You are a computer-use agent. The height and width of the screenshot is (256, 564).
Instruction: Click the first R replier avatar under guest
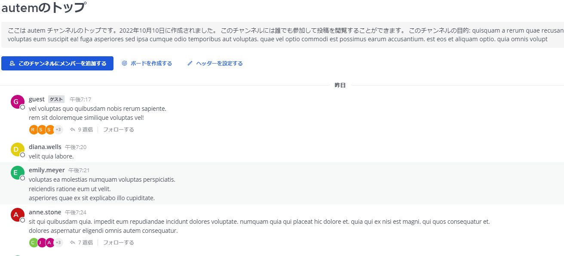click(x=34, y=129)
